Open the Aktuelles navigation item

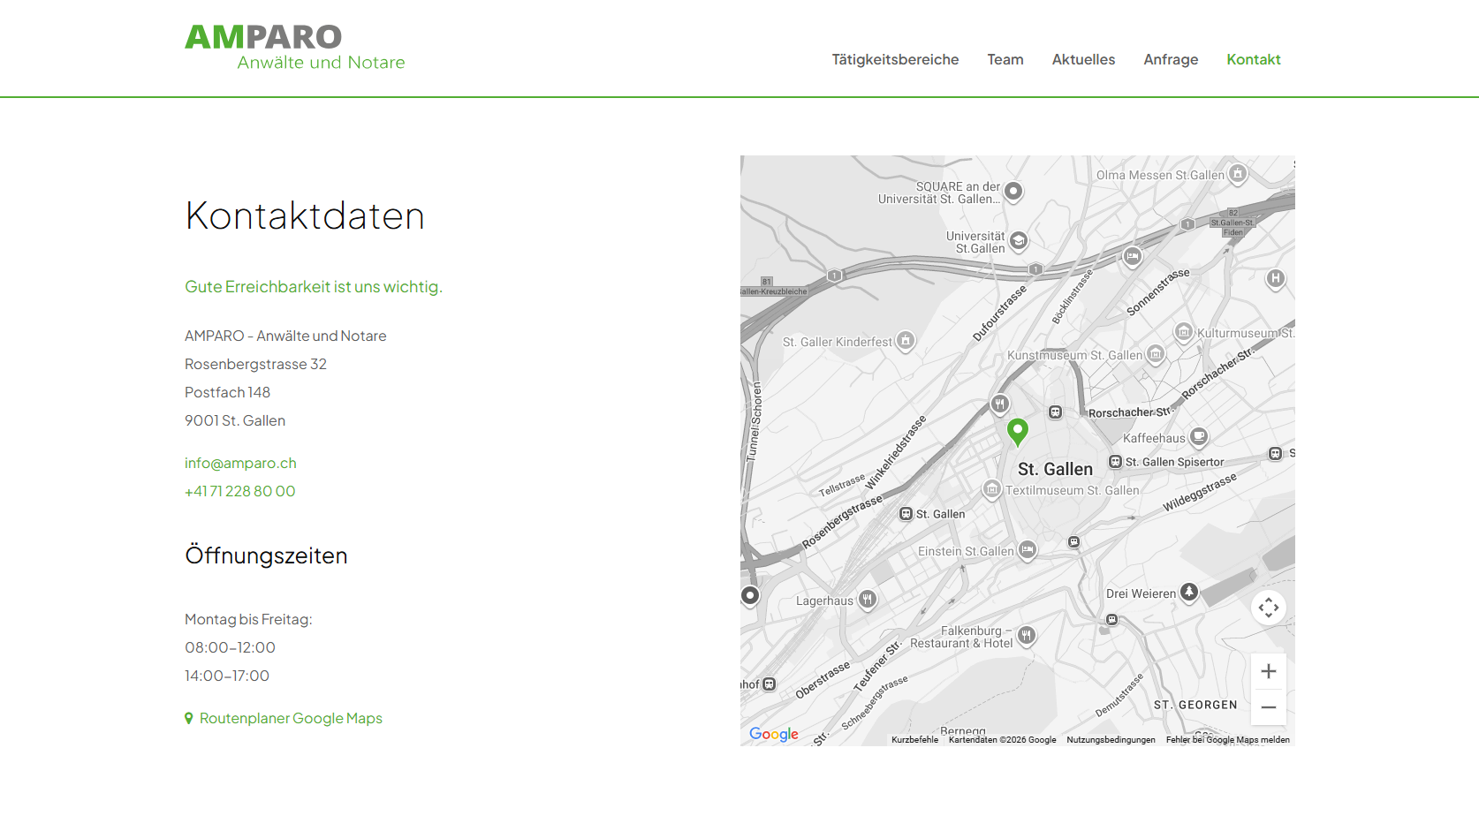pyautogui.click(x=1083, y=59)
